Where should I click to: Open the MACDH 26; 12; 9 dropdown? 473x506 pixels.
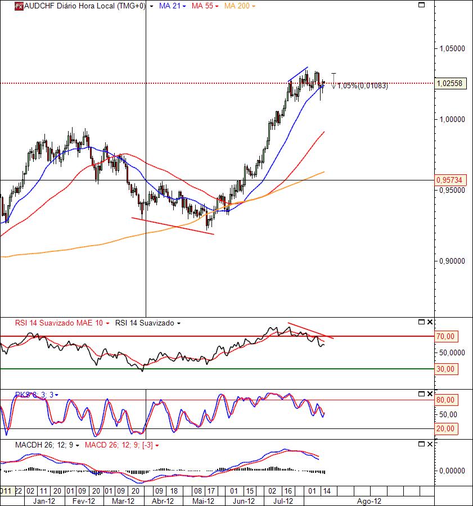(x=77, y=446)
